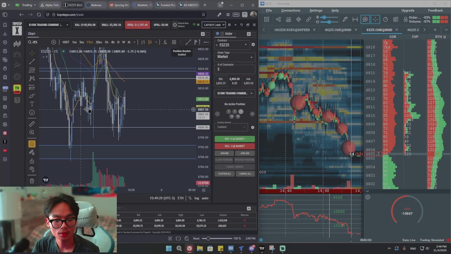The height and width of the screenshot is (254, 451).
Task: Select the brush drawing tool
Action: click(x=32, y=96)
